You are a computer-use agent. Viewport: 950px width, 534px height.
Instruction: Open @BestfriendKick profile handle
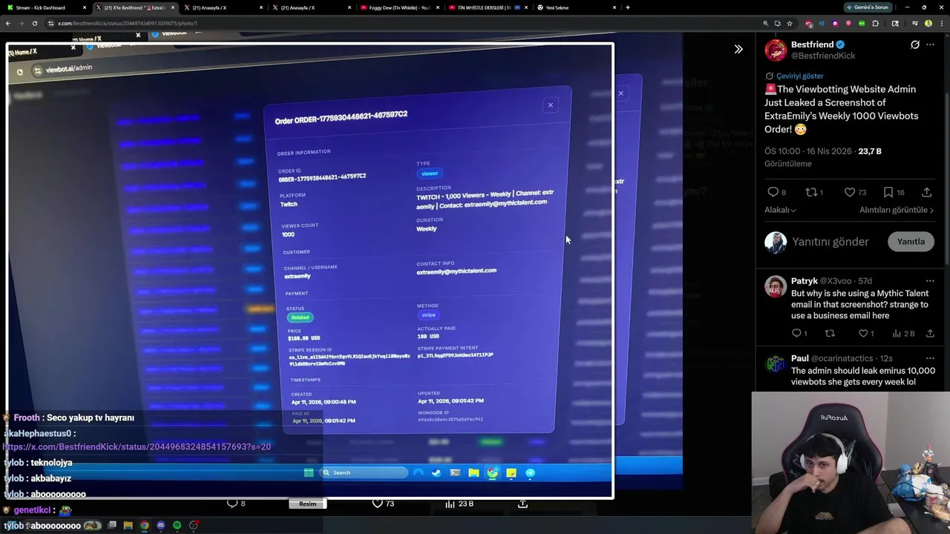[823, 56]
